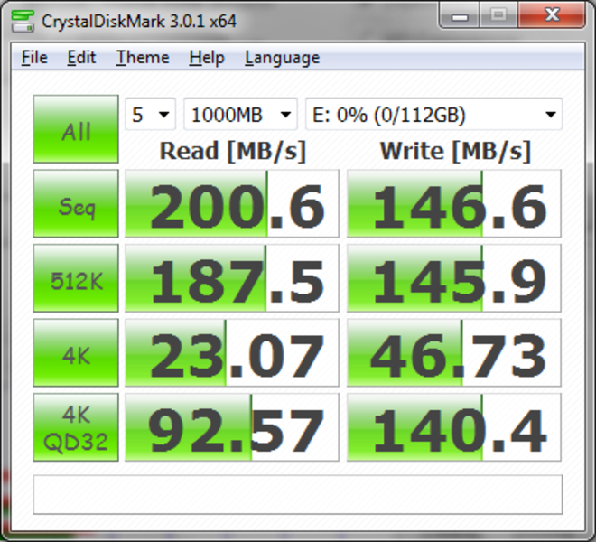This screenshot has width=596, height=542.
Task: Select the 4K write result 46.73
Action: click(454, 352)
